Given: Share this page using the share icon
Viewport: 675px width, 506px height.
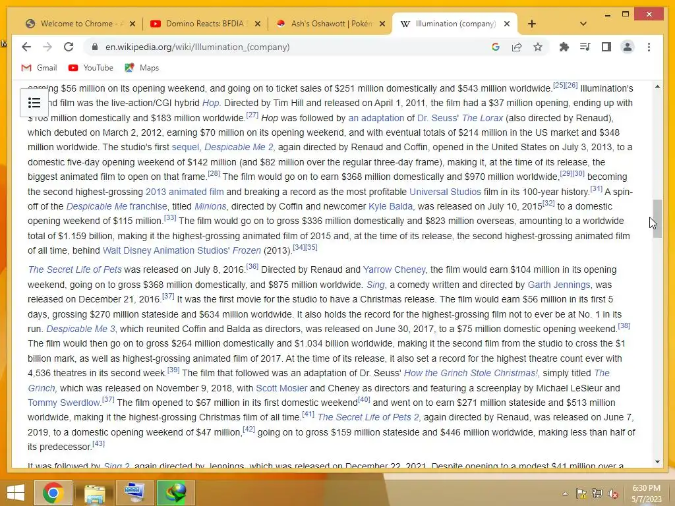Looking at the screenshot, I should point(517,47).
